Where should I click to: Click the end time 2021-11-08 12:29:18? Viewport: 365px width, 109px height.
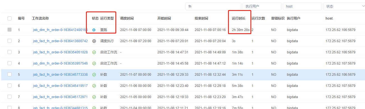click(210, 86)
